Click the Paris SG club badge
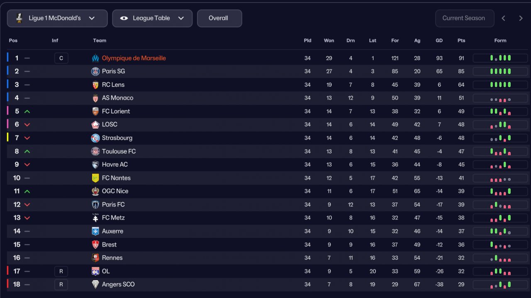The height and width of the screenshot is (298, 531). coord(95,71)
